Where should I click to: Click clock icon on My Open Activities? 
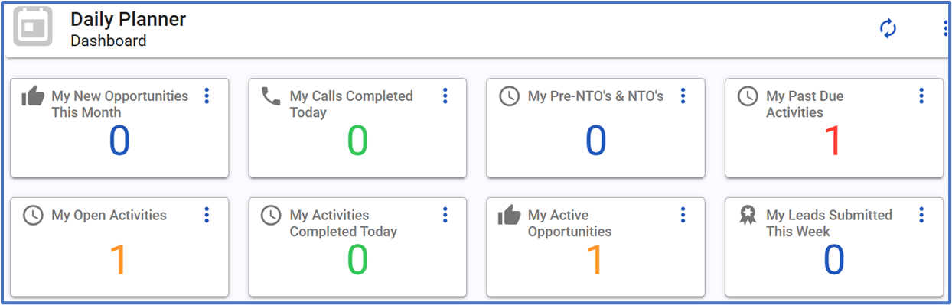click(33, 216)
